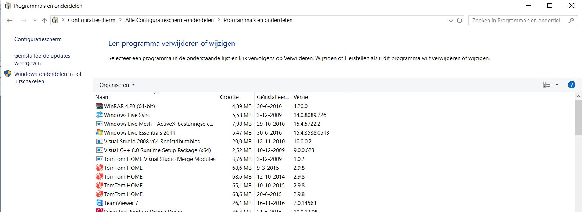Select Visual C++ 8.0 Runtime Setup Package
Image resolution: width=582 pixels, height=212 pixels.
[x=222, y=150]
